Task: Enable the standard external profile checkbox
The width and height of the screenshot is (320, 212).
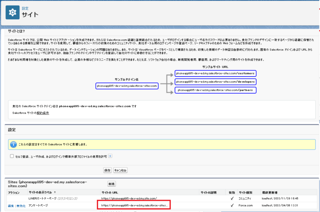Action: [x=12, y=156]
